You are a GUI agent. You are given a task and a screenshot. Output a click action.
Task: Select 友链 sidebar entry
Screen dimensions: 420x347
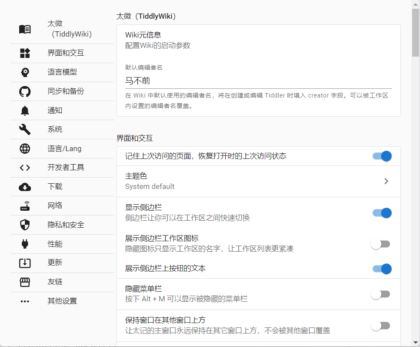click(62, 282)
